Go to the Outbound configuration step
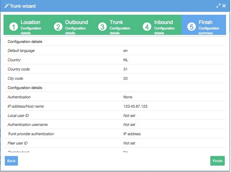 click(70, 25)
